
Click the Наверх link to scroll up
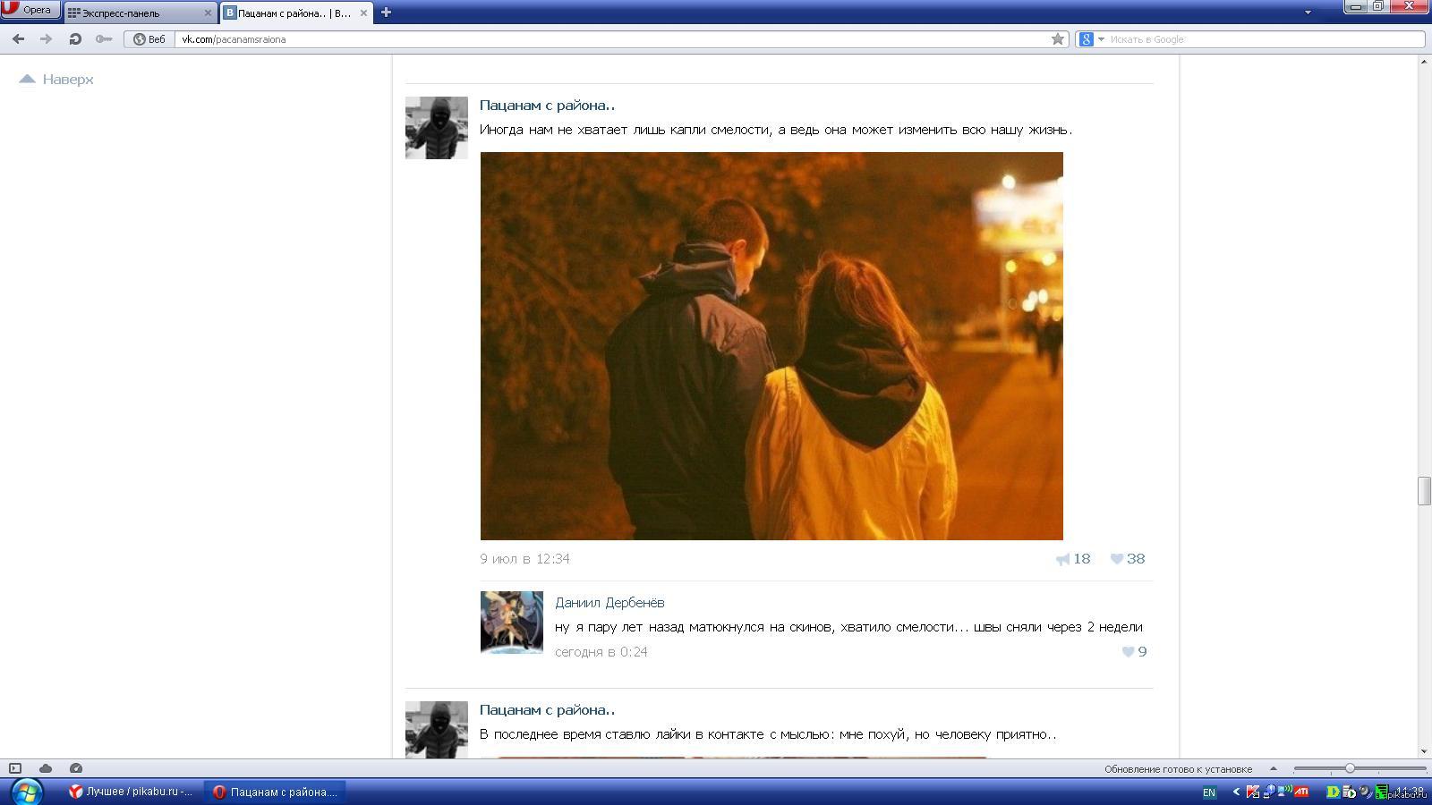point(57,79)
